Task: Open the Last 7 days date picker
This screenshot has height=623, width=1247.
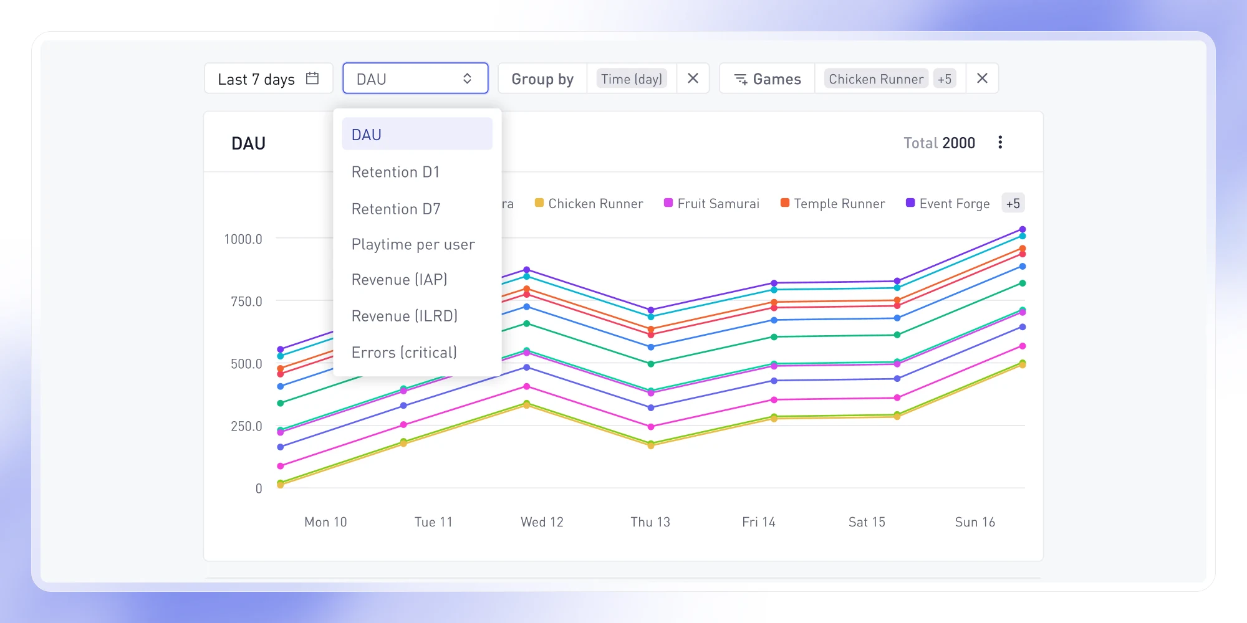Action: click(x=268, y=78)
